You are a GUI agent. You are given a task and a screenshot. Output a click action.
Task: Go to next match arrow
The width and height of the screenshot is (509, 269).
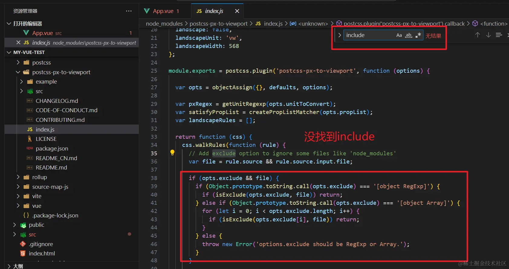tap(488, 35)
